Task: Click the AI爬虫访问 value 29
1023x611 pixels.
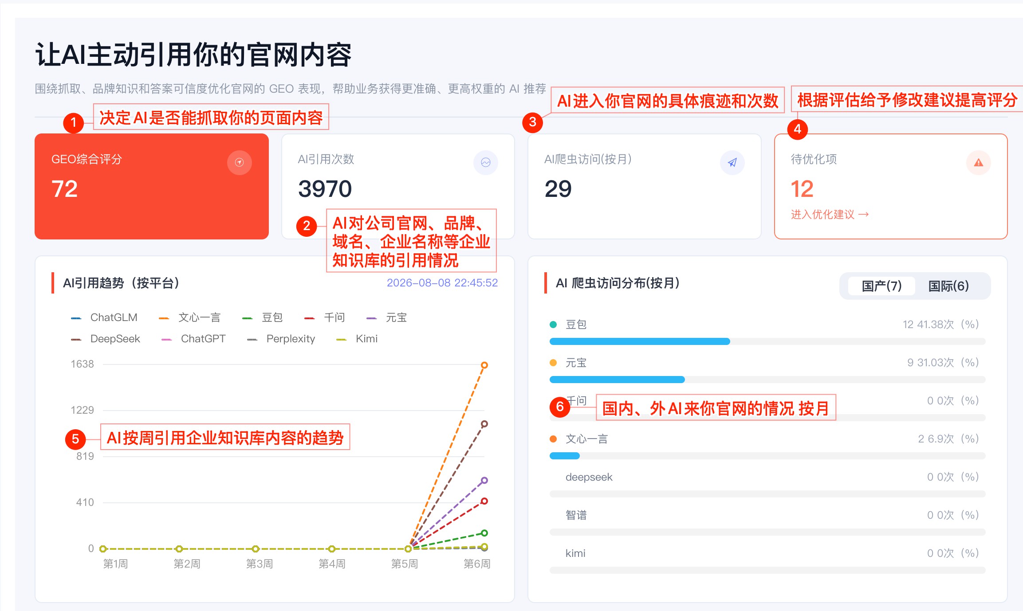Action: (x=558, y=189)
